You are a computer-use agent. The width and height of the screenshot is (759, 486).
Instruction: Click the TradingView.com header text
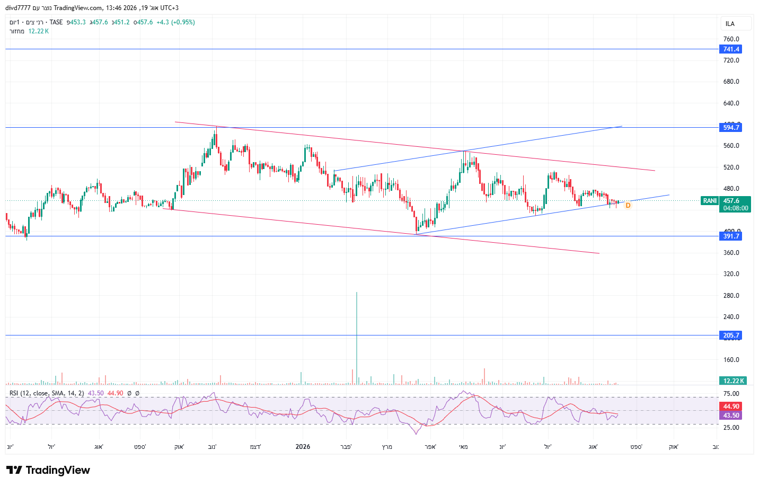pos(78,8)
